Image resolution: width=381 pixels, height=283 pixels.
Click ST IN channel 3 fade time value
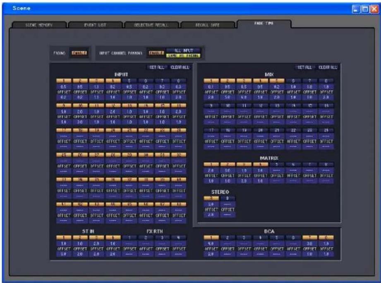[96, 243]
